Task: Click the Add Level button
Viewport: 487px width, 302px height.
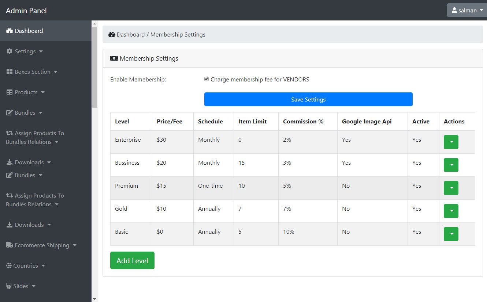Action: click(x=132, y=260)
